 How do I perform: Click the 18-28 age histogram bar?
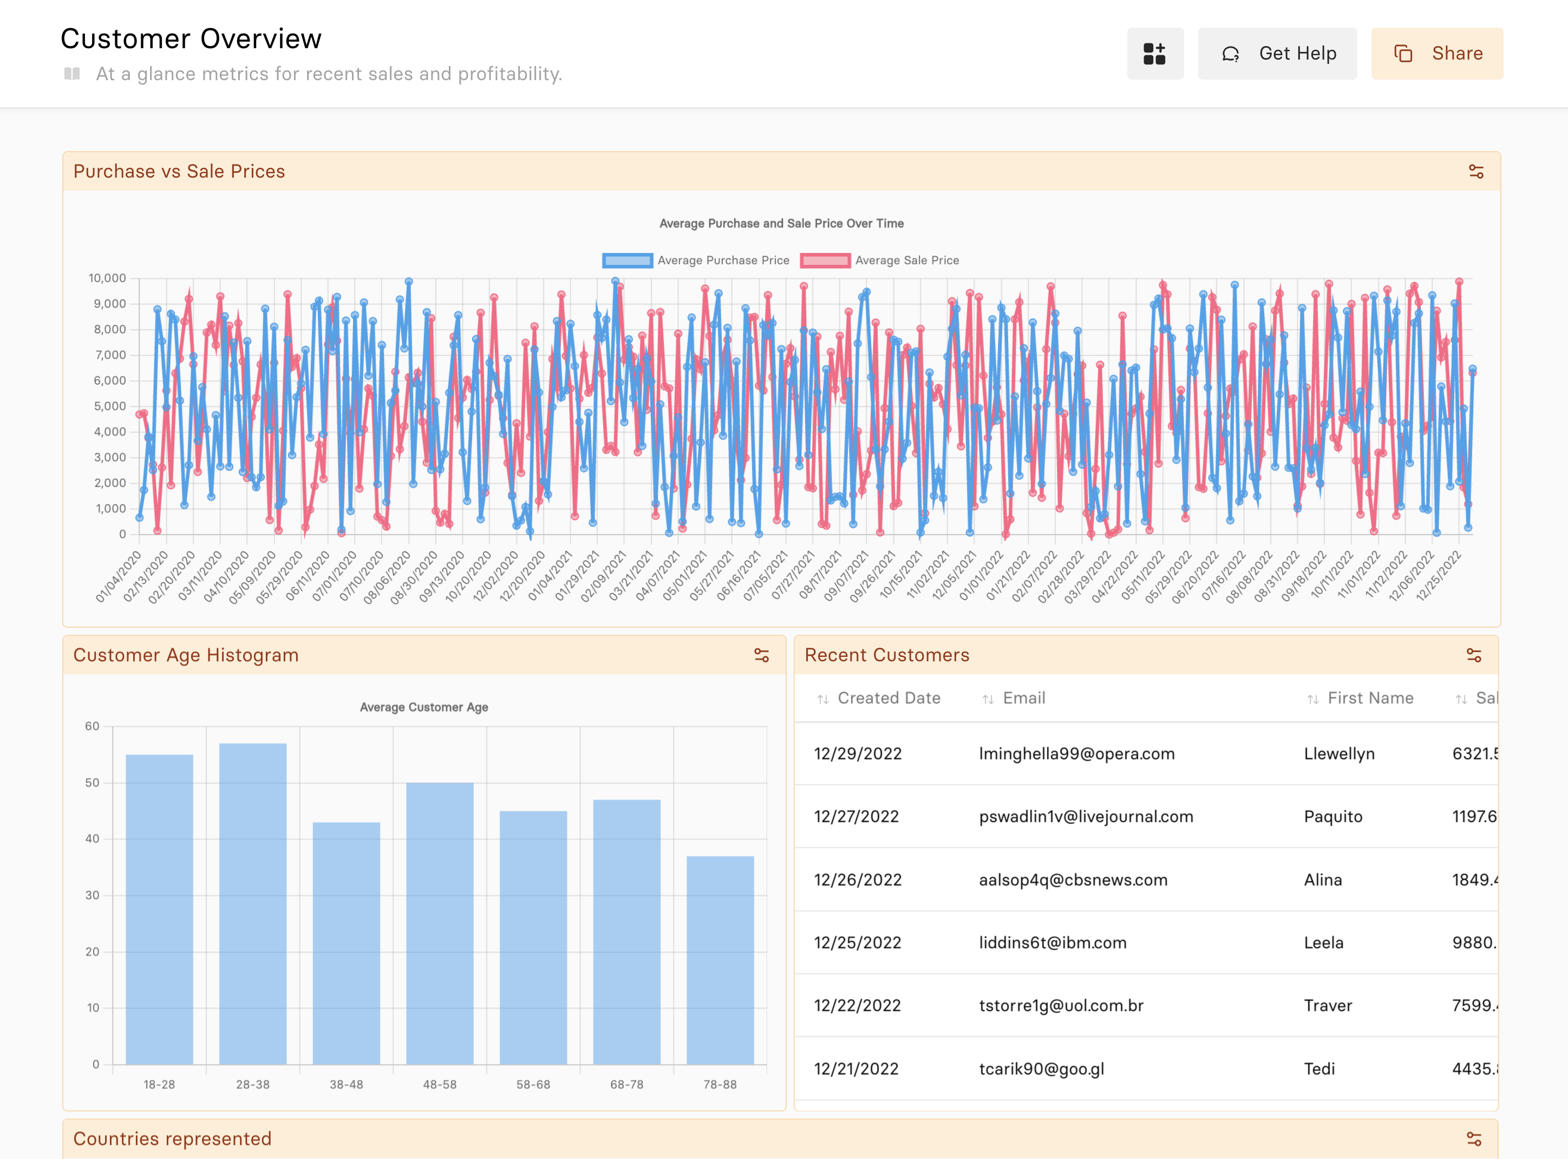coord(159,910)
